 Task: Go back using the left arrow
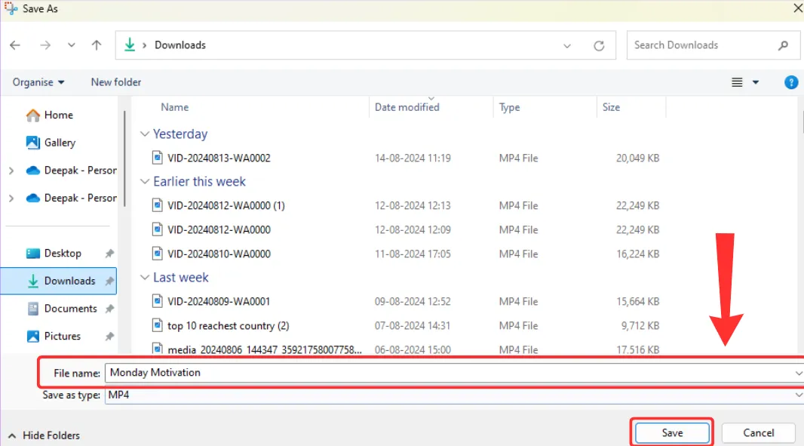[15, 45]
